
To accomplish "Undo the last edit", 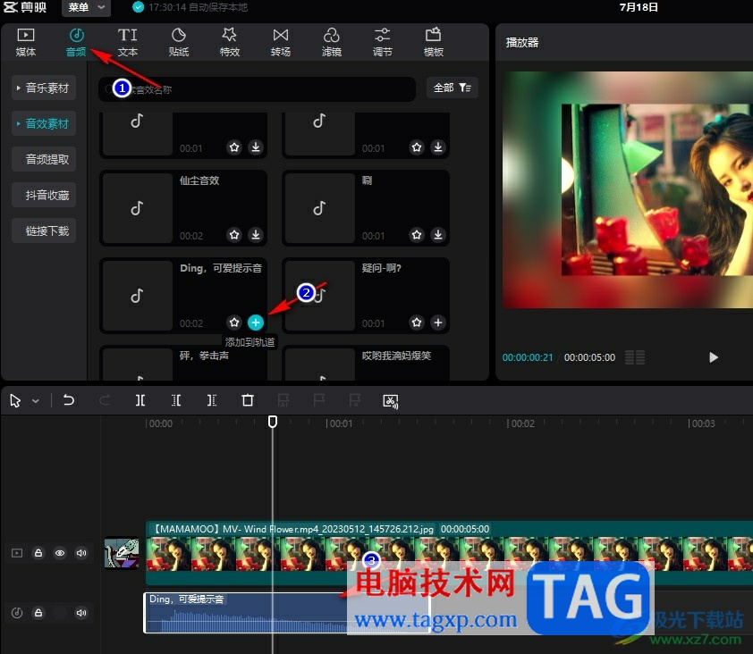I will 69,400.
